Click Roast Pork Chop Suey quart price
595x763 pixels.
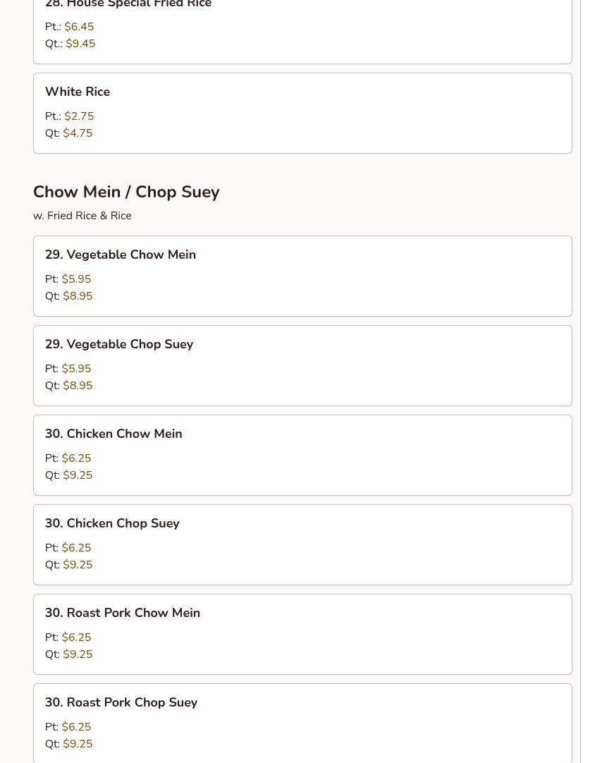78,744
